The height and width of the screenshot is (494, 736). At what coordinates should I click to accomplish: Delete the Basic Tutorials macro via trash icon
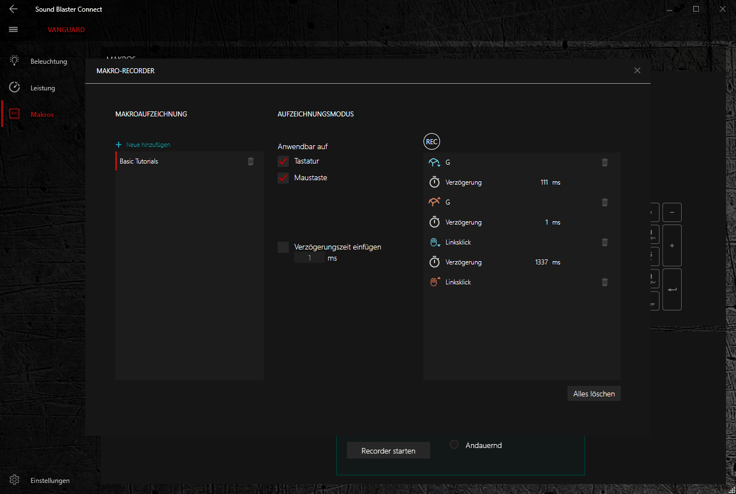[251, 161]
